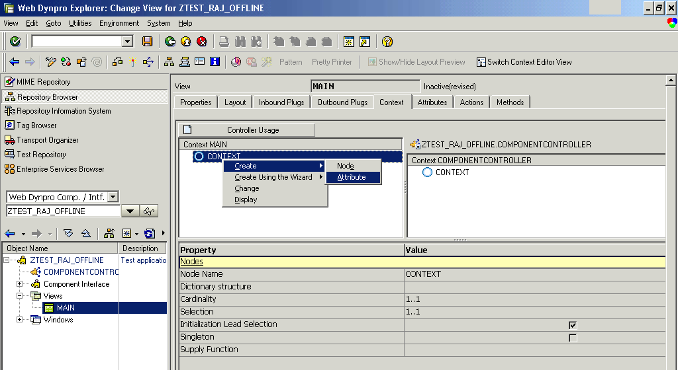678x370 pixels.
Task: Click the Expand All Nodes icon above tree
Action: (68, 234)
